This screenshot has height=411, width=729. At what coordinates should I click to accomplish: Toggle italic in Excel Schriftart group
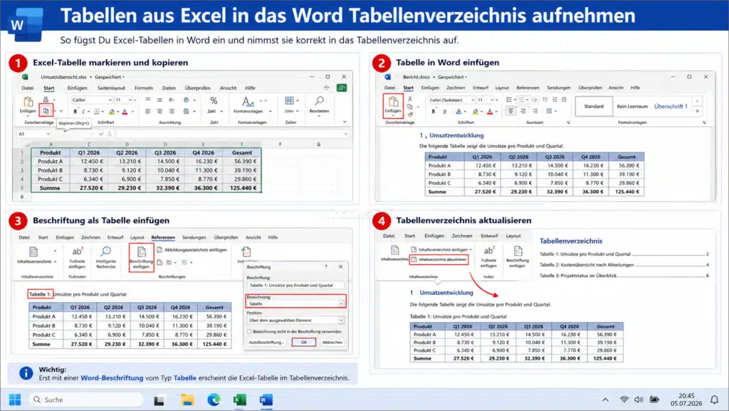[83, 112]
